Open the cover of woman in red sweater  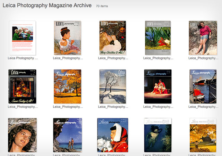point(203,38)
